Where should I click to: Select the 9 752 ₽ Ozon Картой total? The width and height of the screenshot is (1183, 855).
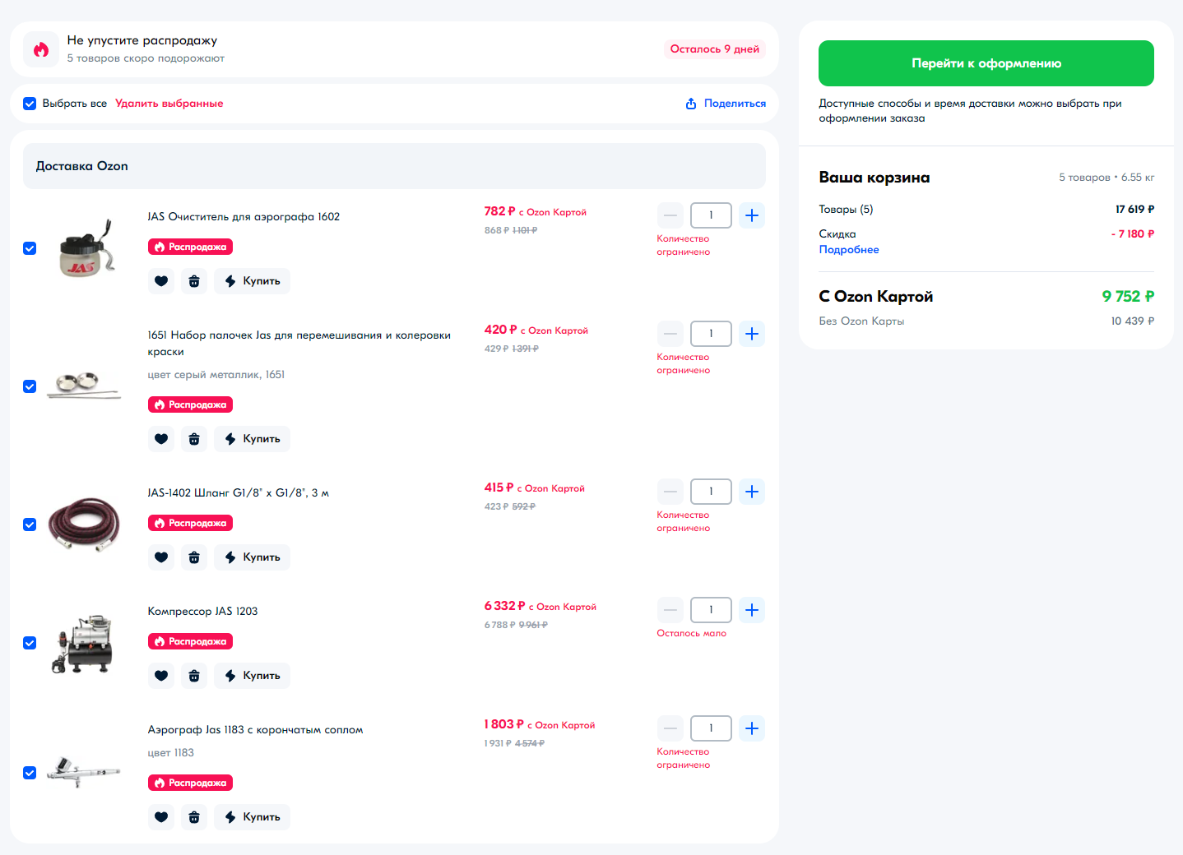click(x=1128, y=297)
